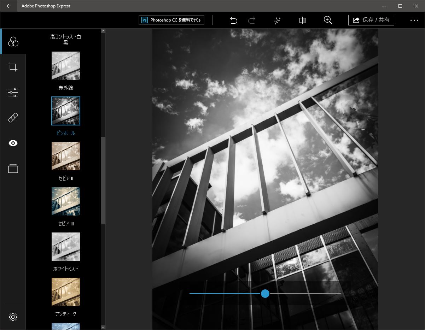Image resolution: width=425 pixels, height=330 pixels.
Task: Apply the ホワイトミスト filter thumbnail
Action: [x=66, y=247]
